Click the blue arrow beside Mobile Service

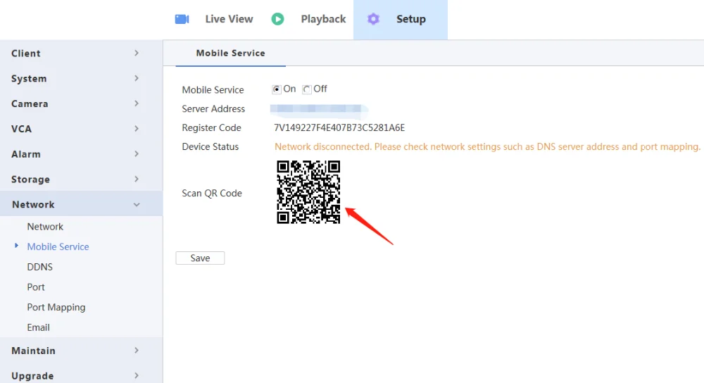pos(17,246)
